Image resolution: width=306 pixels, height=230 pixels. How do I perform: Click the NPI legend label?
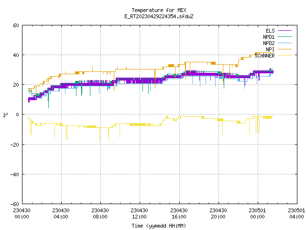point(270,49)
